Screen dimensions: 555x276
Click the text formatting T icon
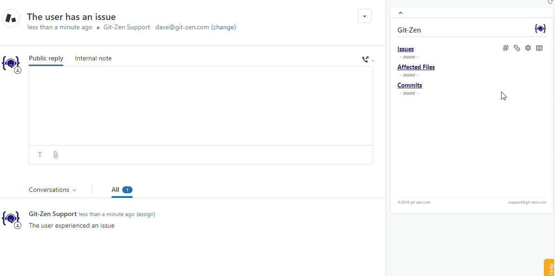(40, 155)
